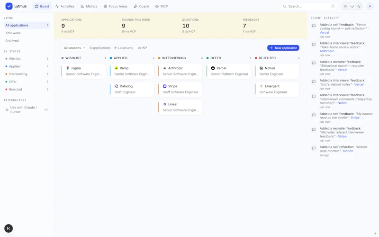Open the Figma application card
Viewport: 379px width, 237px height.
84,71
